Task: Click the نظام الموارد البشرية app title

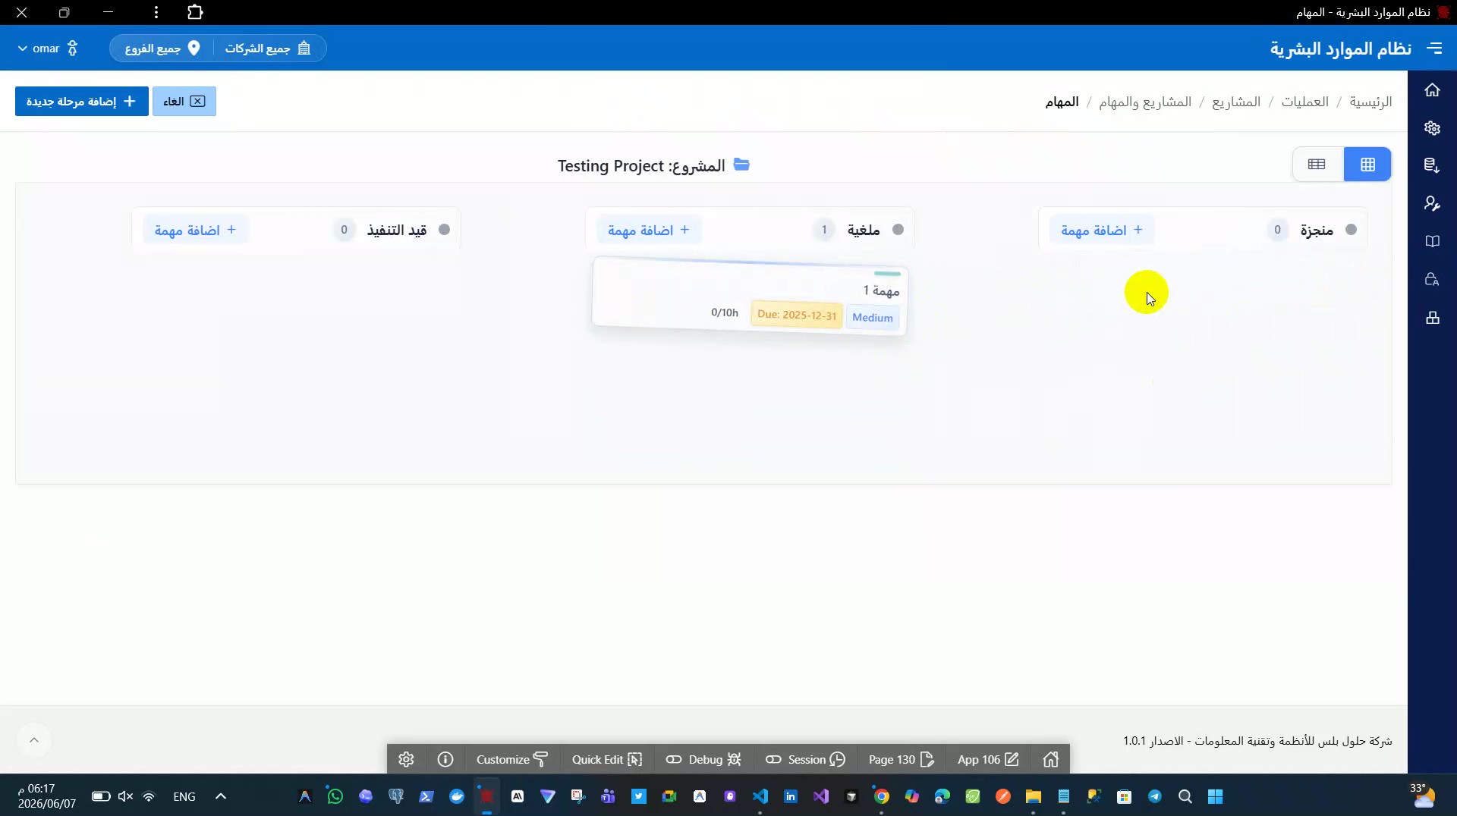Action: 1341,49
